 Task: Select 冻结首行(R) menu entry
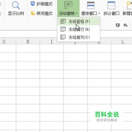pyautogui.click(x=79, y=29)
